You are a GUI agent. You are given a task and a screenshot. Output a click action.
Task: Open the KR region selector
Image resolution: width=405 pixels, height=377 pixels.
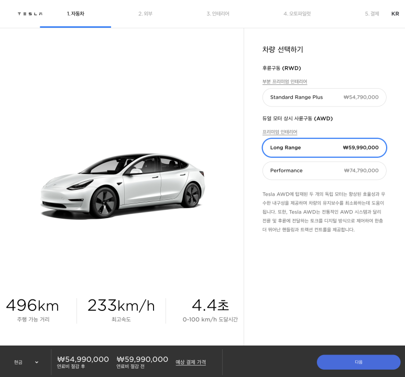(395, 14)
